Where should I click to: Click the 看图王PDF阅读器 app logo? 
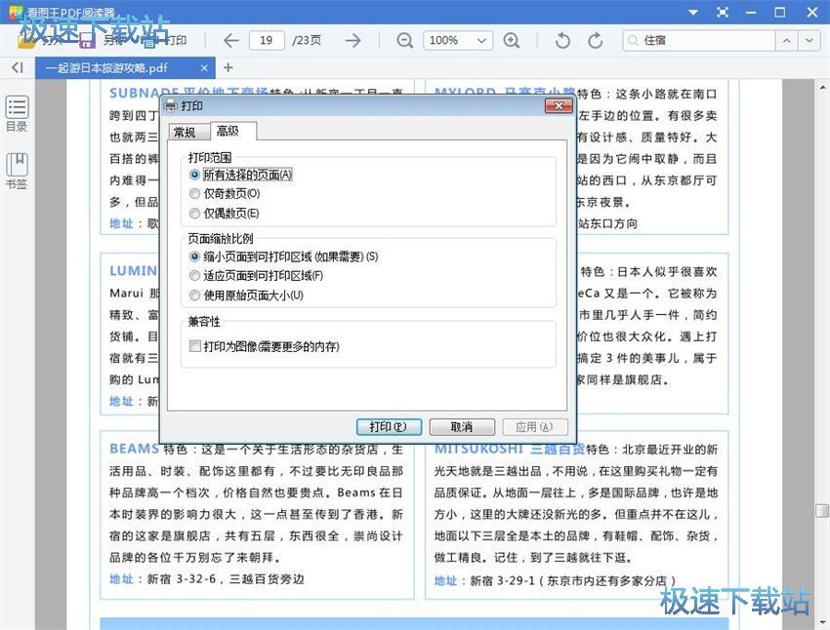(16, 11)
